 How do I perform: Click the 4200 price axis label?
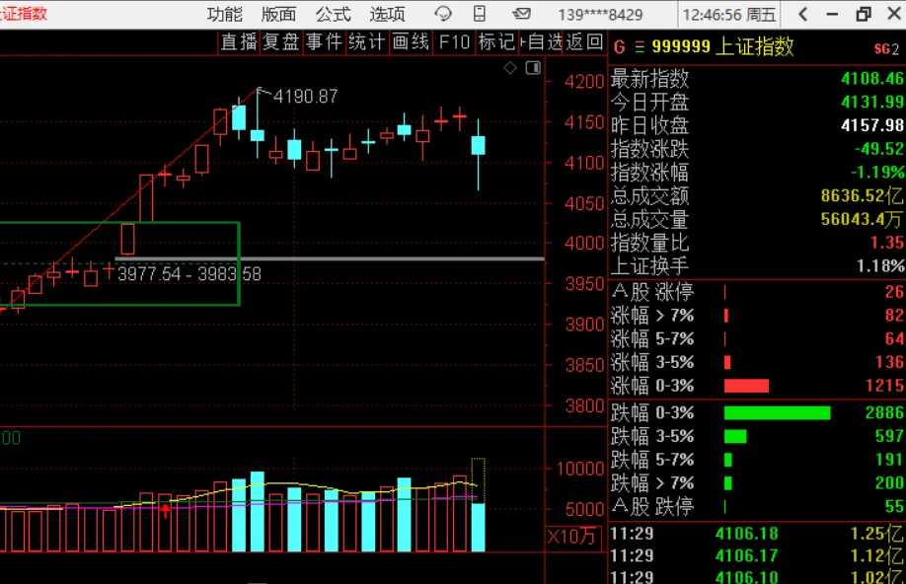pos(584,82)
